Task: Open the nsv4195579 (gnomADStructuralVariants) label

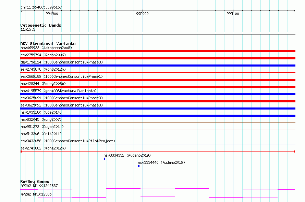Action: pos(59,91)
